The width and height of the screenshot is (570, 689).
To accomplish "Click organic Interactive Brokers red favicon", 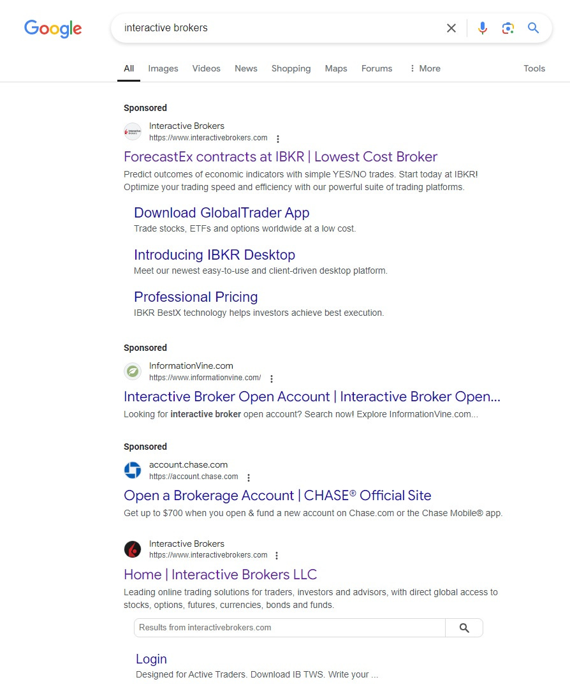I will 133,549.
